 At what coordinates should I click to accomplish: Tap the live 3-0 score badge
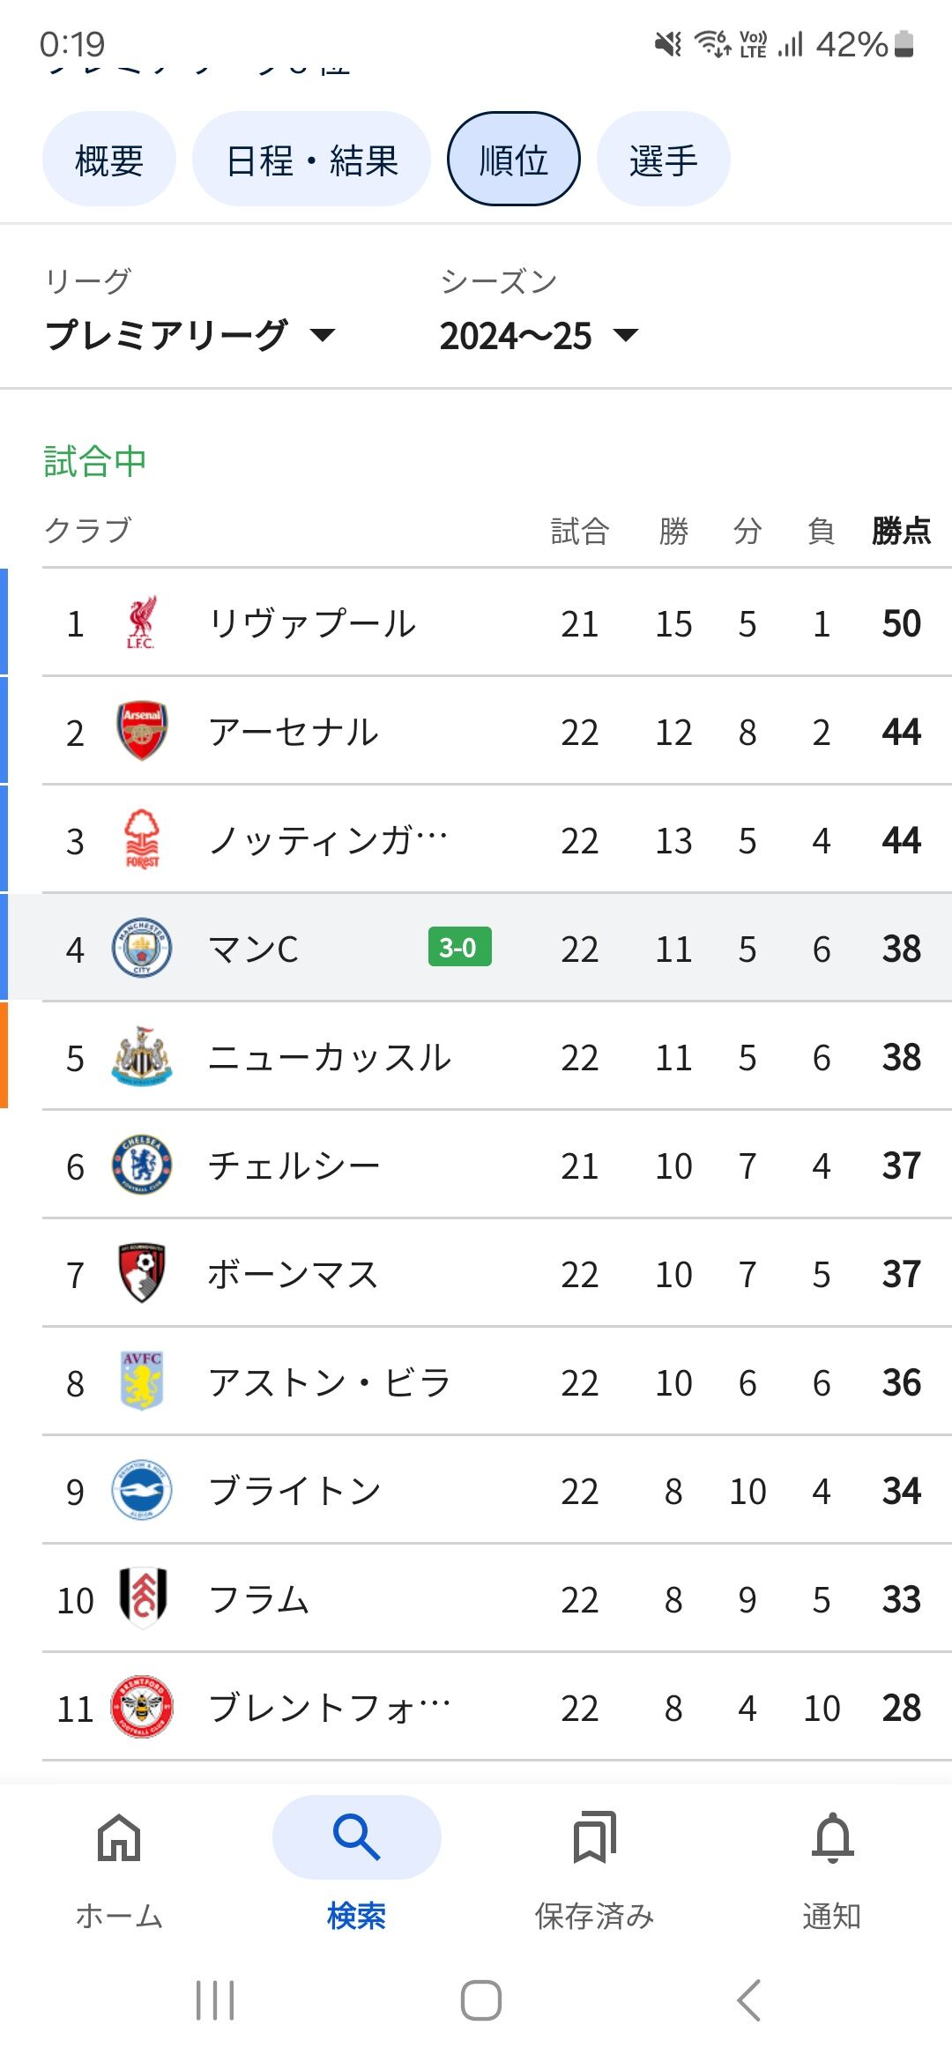click(x=459, y=948)
